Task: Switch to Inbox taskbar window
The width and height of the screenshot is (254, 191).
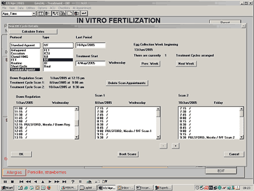Action: tap(126, 188)
